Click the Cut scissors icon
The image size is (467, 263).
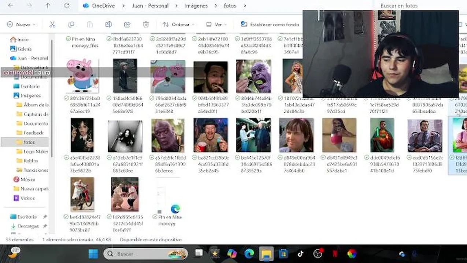pos(52,24)
